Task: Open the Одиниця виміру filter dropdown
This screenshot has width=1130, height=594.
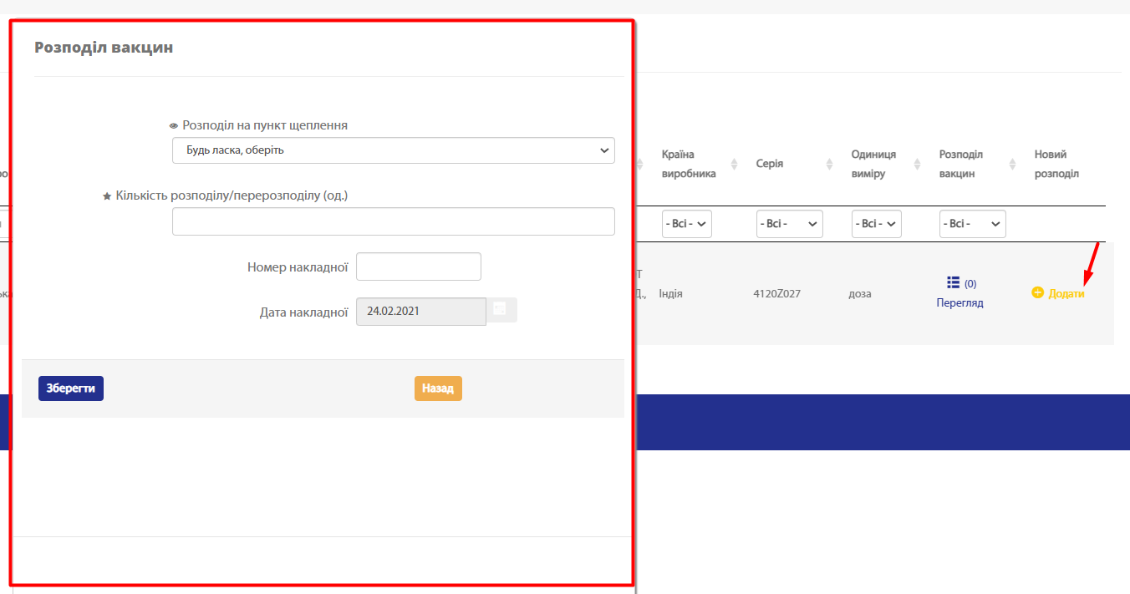Action: pos(876,224)
